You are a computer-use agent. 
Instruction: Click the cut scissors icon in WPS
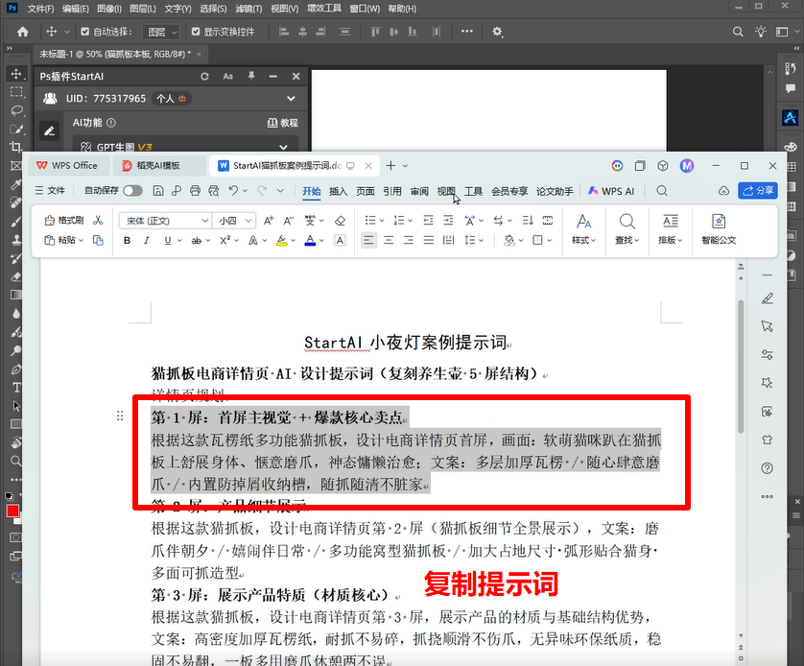(98, 221)
